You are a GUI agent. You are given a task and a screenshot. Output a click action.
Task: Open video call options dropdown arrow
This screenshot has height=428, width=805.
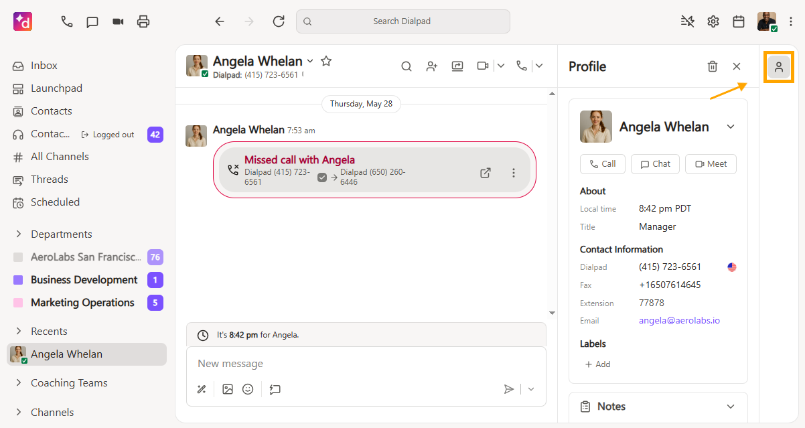pyautogui.click(x=500, y=66)
